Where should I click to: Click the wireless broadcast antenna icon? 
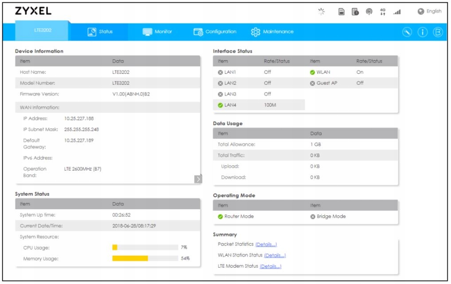coord(368,12)
